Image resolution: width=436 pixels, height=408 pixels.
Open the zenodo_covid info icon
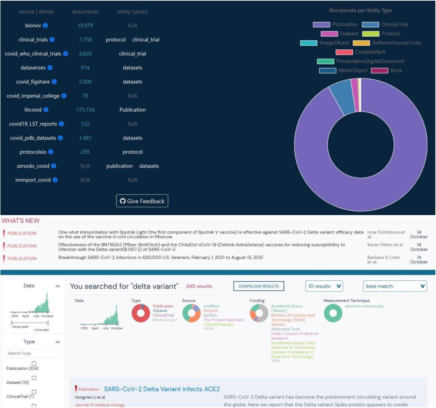[x=54, y=166]
